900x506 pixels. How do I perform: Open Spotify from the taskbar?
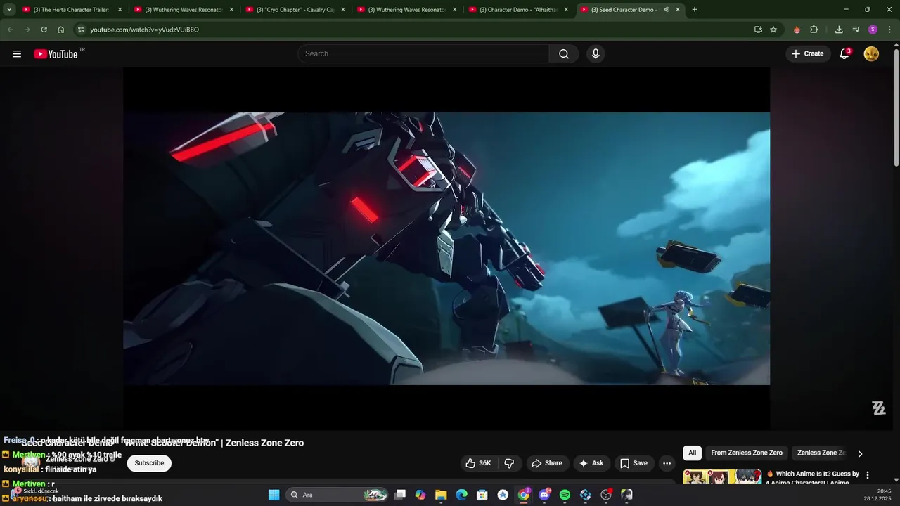tap(565, 495)
